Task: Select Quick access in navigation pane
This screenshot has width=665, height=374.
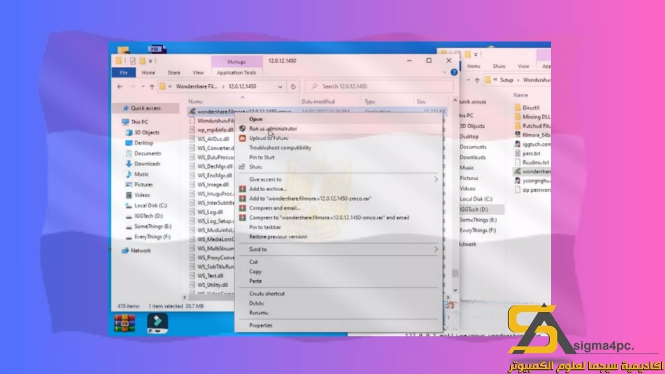Action: coord(145,109)
